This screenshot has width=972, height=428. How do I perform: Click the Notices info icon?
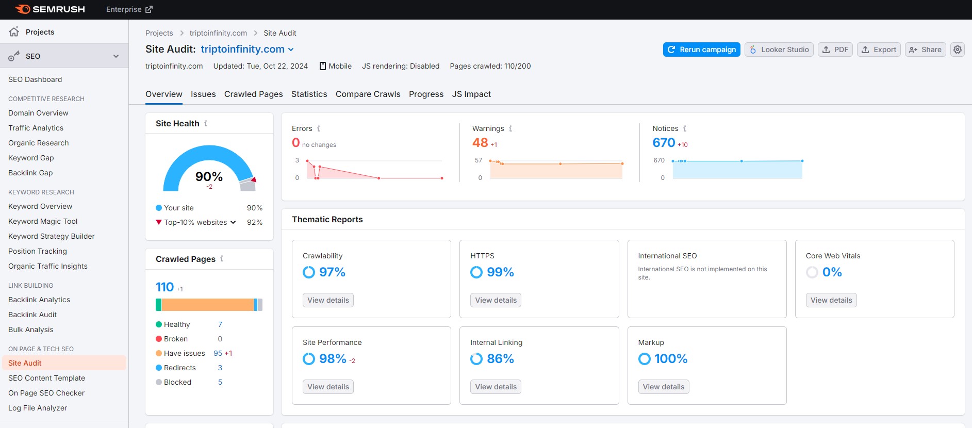pos(685,128)
